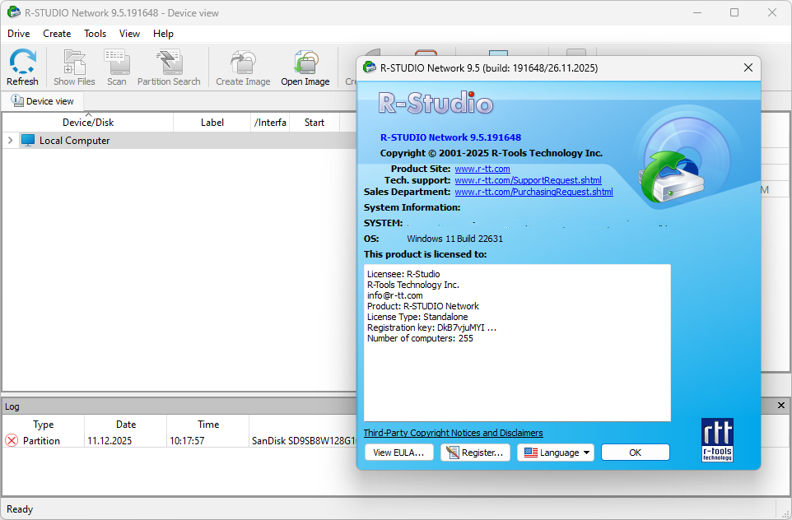Screen dimensions: 792x520
Task: Click the red error icon on the Partition log row
Action: [x=12, y=441]
